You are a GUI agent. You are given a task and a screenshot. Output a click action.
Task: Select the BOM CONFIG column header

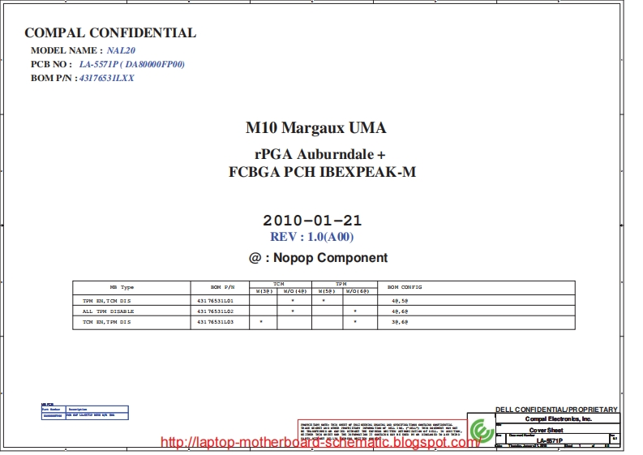click(x=405, y=287)
